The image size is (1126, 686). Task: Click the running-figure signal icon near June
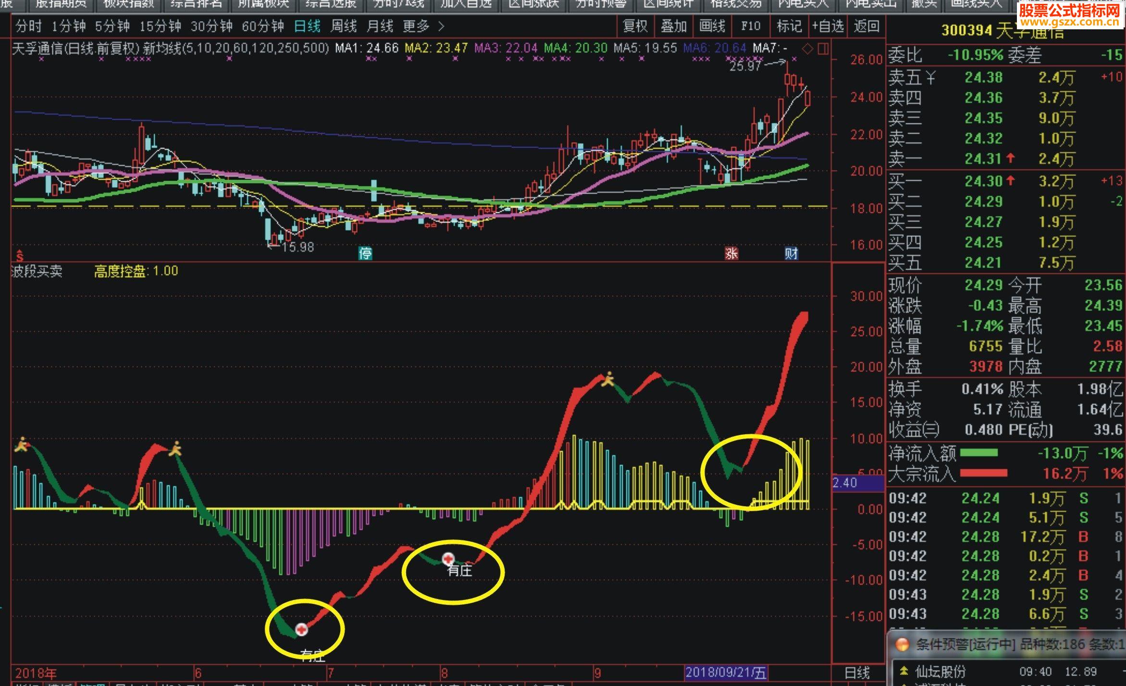pos(175,449)
